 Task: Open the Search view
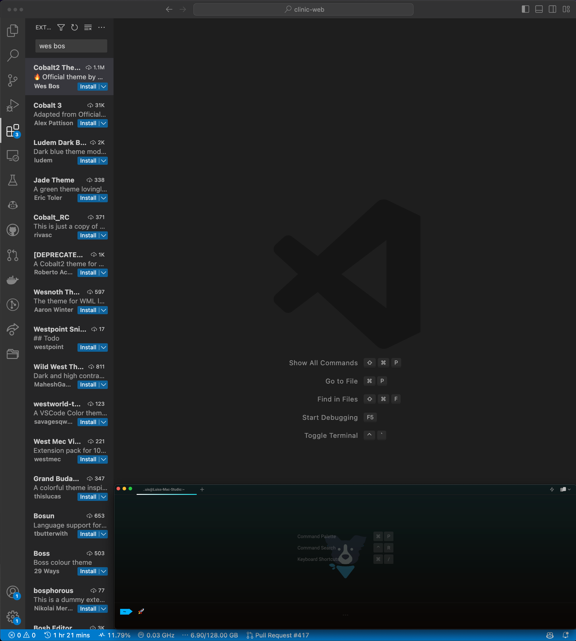(x=12, y=55)
